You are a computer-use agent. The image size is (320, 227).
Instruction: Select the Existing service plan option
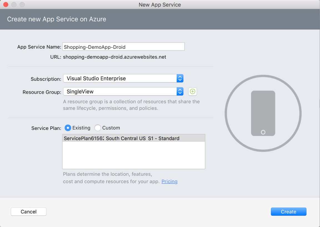pyautogui.click(x=68, y=128)
